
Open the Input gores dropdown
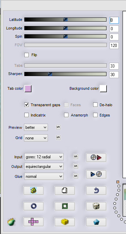tap(44, 157)
